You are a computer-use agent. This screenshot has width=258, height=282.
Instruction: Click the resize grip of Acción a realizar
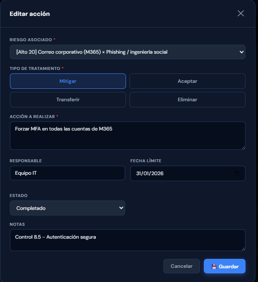pos(243,148)
